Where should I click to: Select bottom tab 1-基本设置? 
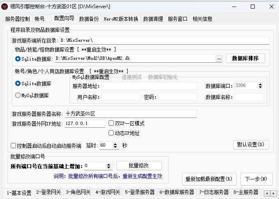tap(19, 193)
